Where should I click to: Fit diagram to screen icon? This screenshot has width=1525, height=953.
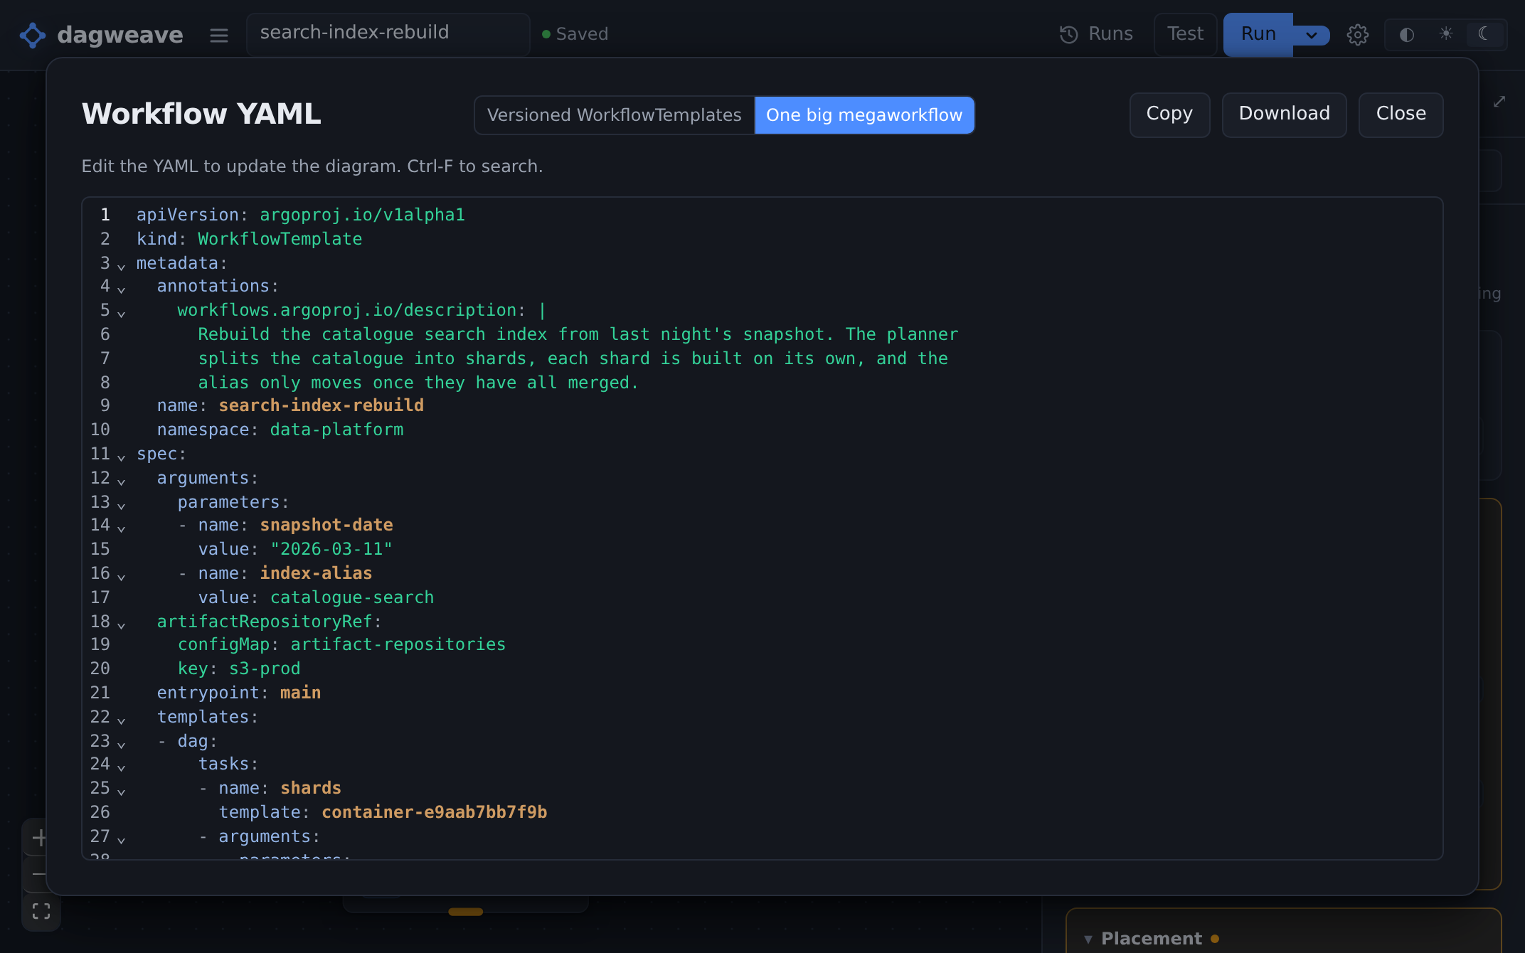tap(41, 911)
